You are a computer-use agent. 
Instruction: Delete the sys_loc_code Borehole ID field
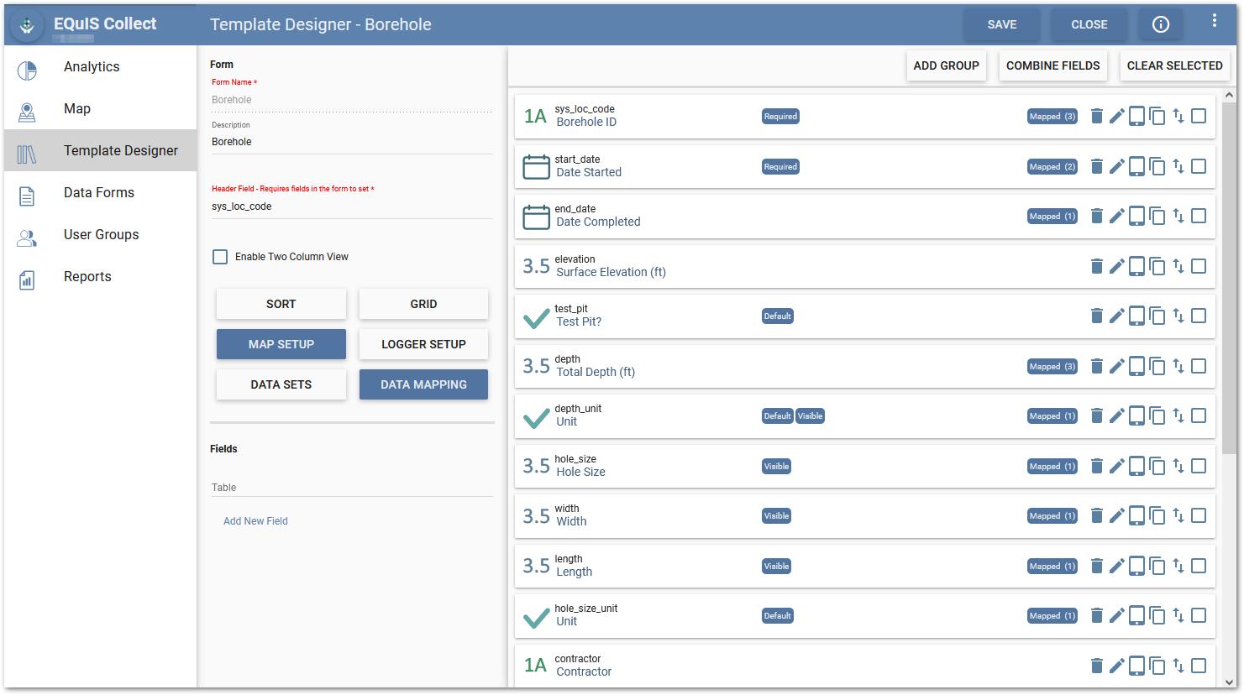click(x=1096, y=116)
